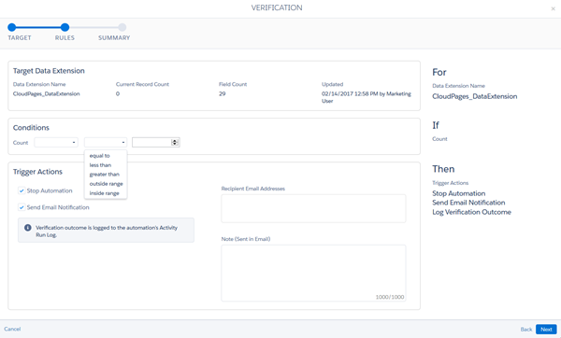The image size is (561, 338).
Task: Click the Summary step circle in wizard
Action: [122, 27]
